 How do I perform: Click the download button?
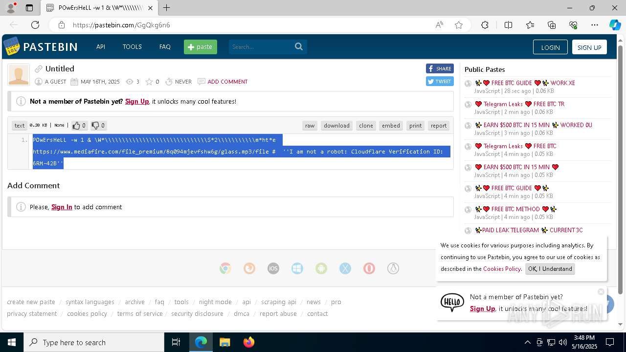coord(336,126)
